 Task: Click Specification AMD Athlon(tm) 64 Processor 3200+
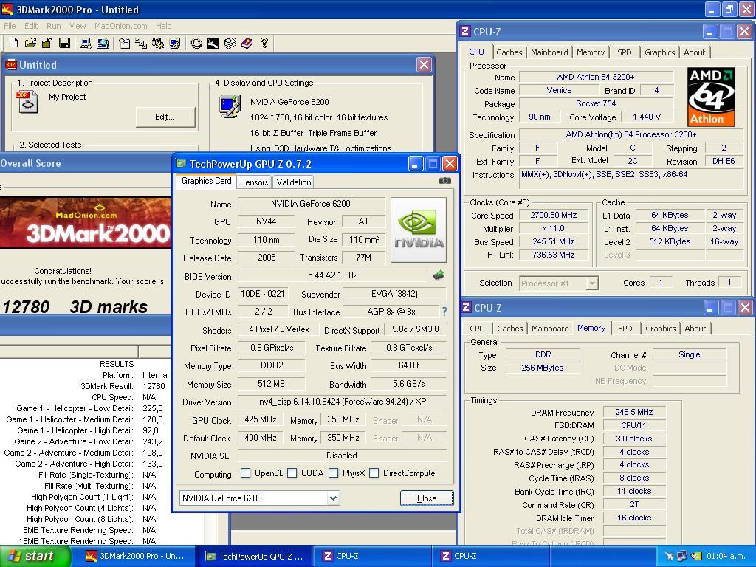[631, 134]
